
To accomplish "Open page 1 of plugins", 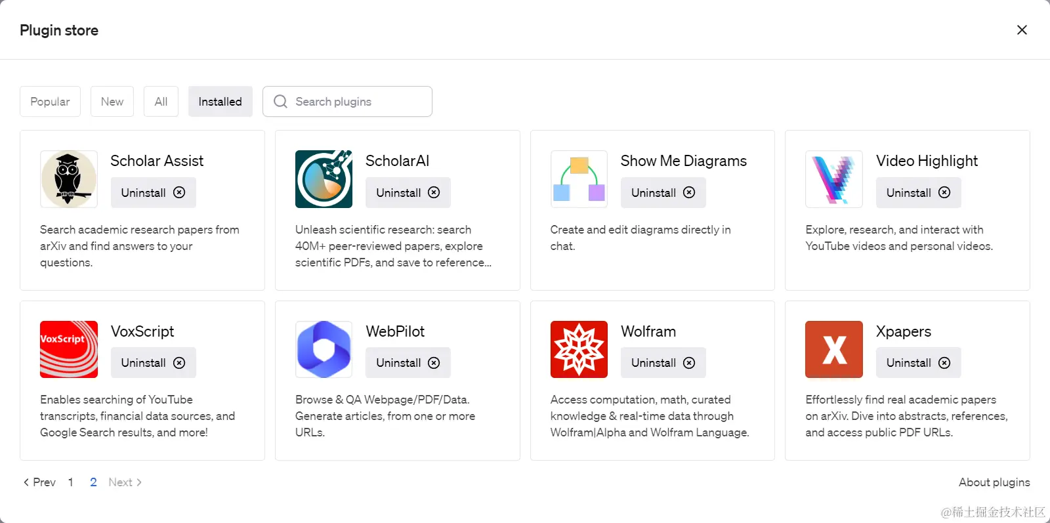I will [x=71, y=482].
